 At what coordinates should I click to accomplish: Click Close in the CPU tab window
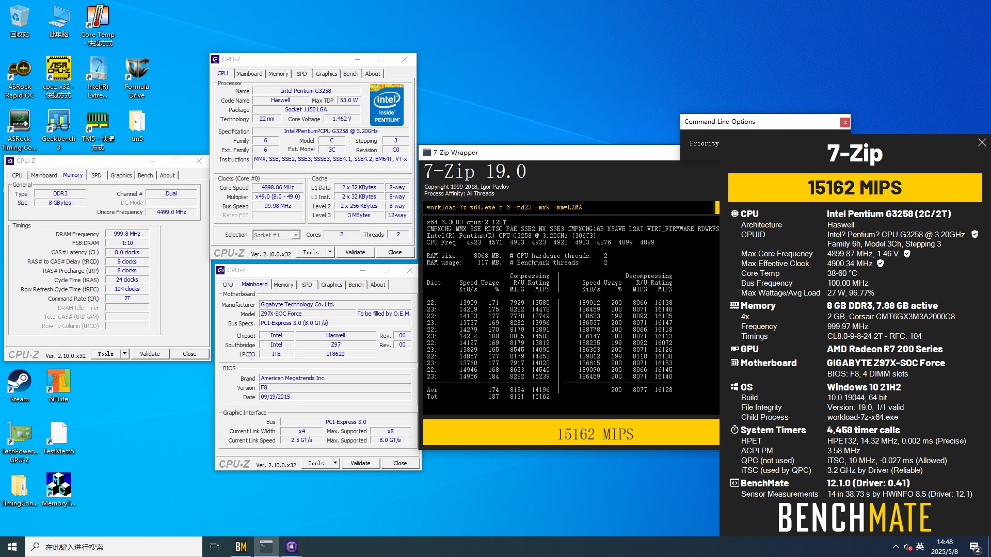[x=395, y=252]
